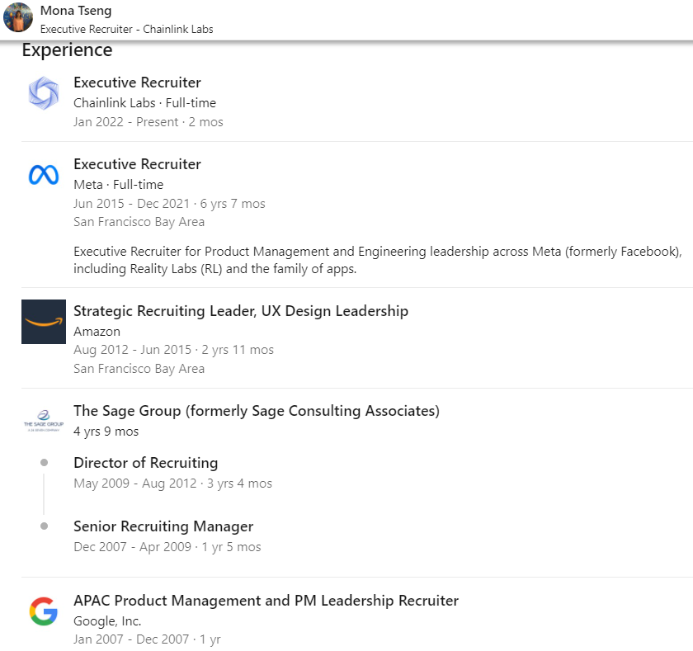Select the Mona Tseng name in header
Screen dimensions: 693x651
(x=76, y=10)
